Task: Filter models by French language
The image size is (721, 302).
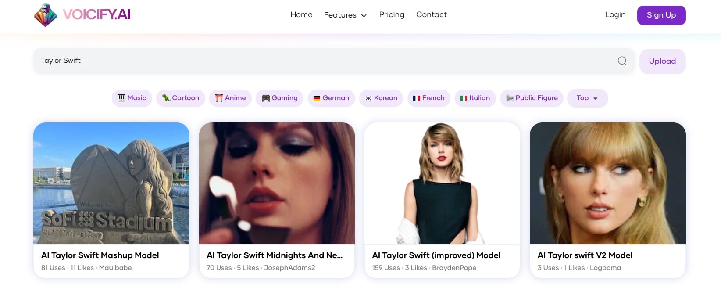Action: pos(428,98)
